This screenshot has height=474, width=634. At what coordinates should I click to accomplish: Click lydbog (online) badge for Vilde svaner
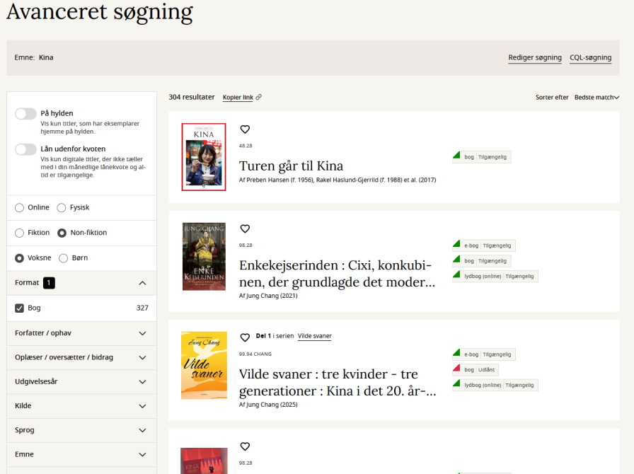(x=495, y=385)
